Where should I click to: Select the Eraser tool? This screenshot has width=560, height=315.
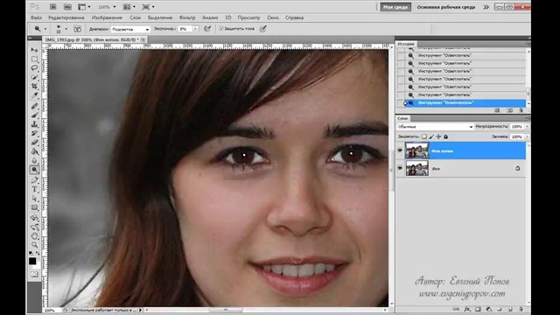coord(34,142)
